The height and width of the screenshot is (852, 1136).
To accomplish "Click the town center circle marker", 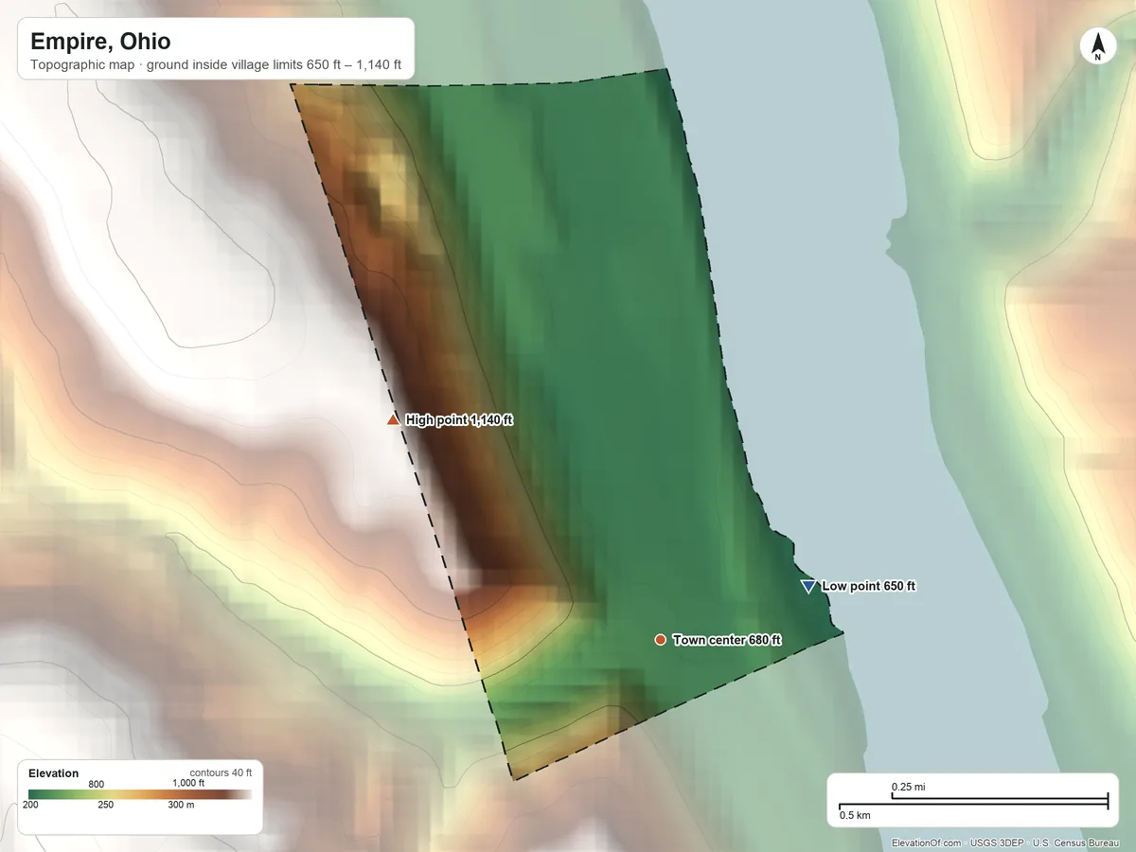I will (660, 640).
